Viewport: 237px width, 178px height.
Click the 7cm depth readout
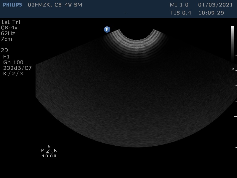click(7, 39)
